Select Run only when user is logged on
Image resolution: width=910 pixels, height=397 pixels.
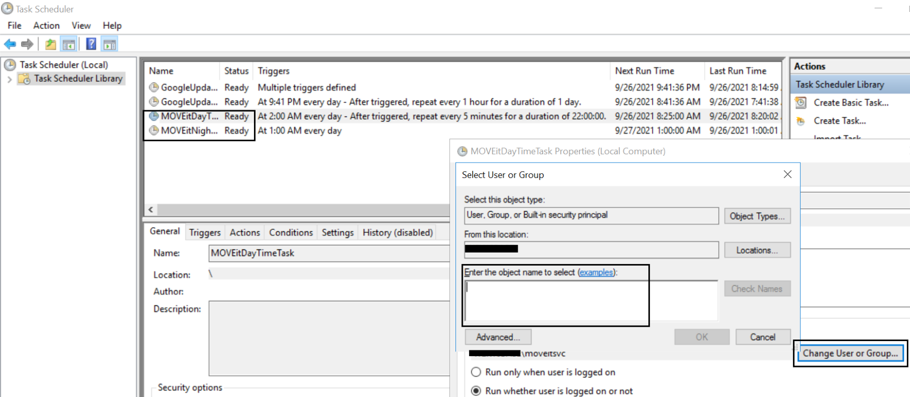(476, 372)
